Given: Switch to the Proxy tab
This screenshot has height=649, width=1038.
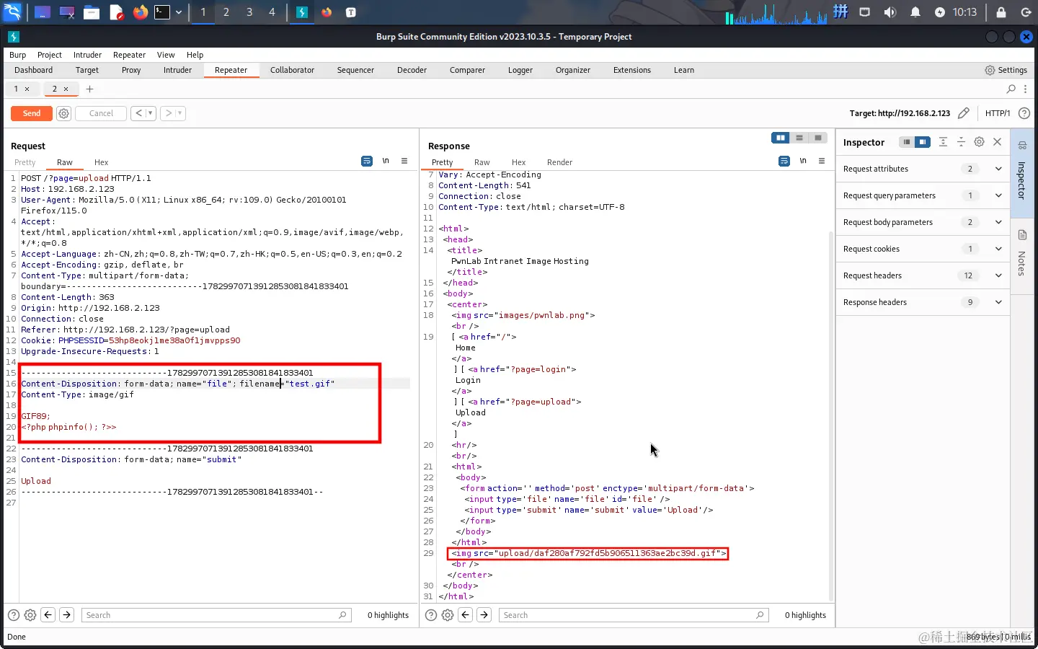Looking at the screenshot, I should [x=131, y=70].
